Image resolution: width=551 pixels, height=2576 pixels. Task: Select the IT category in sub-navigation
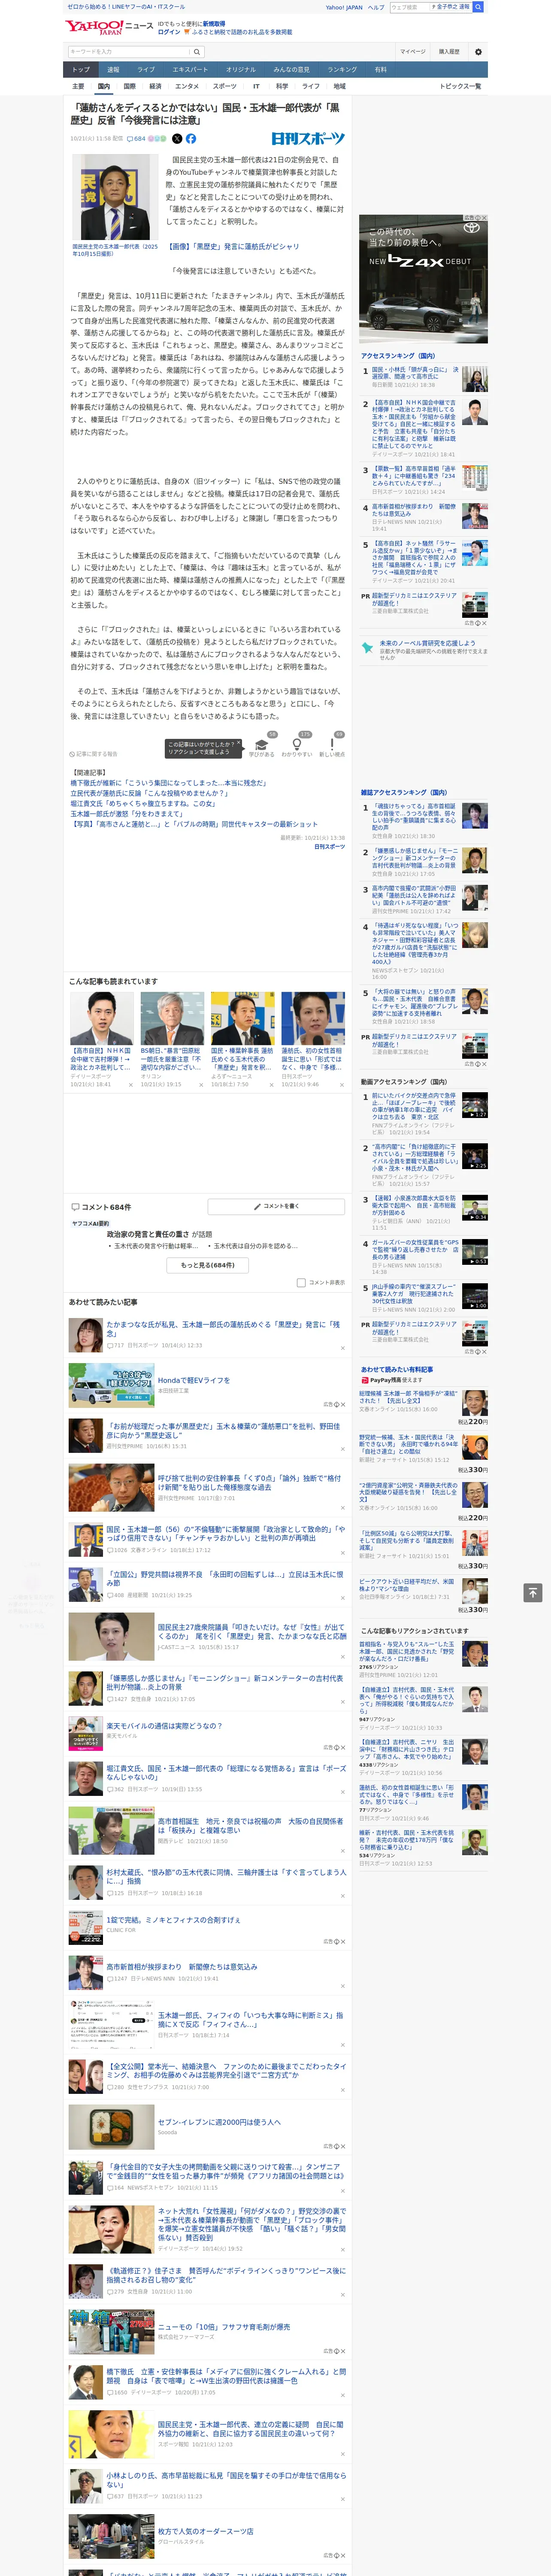[x=256, y=86]
